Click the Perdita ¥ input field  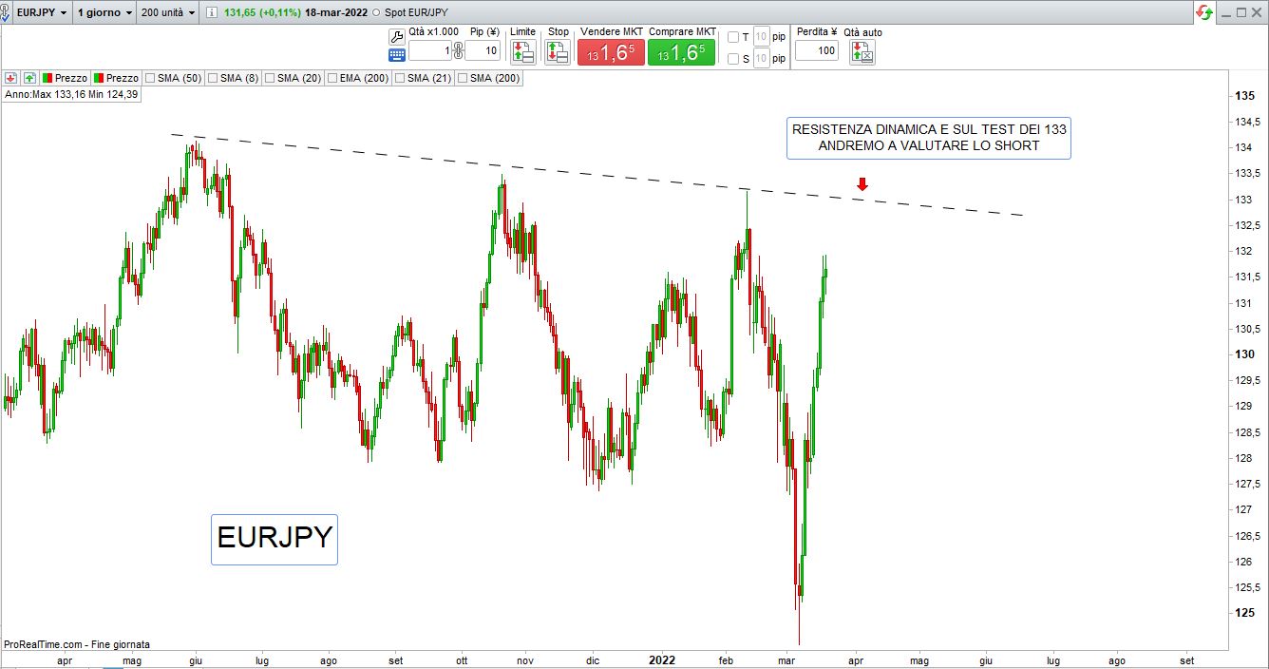pos(816,50)
